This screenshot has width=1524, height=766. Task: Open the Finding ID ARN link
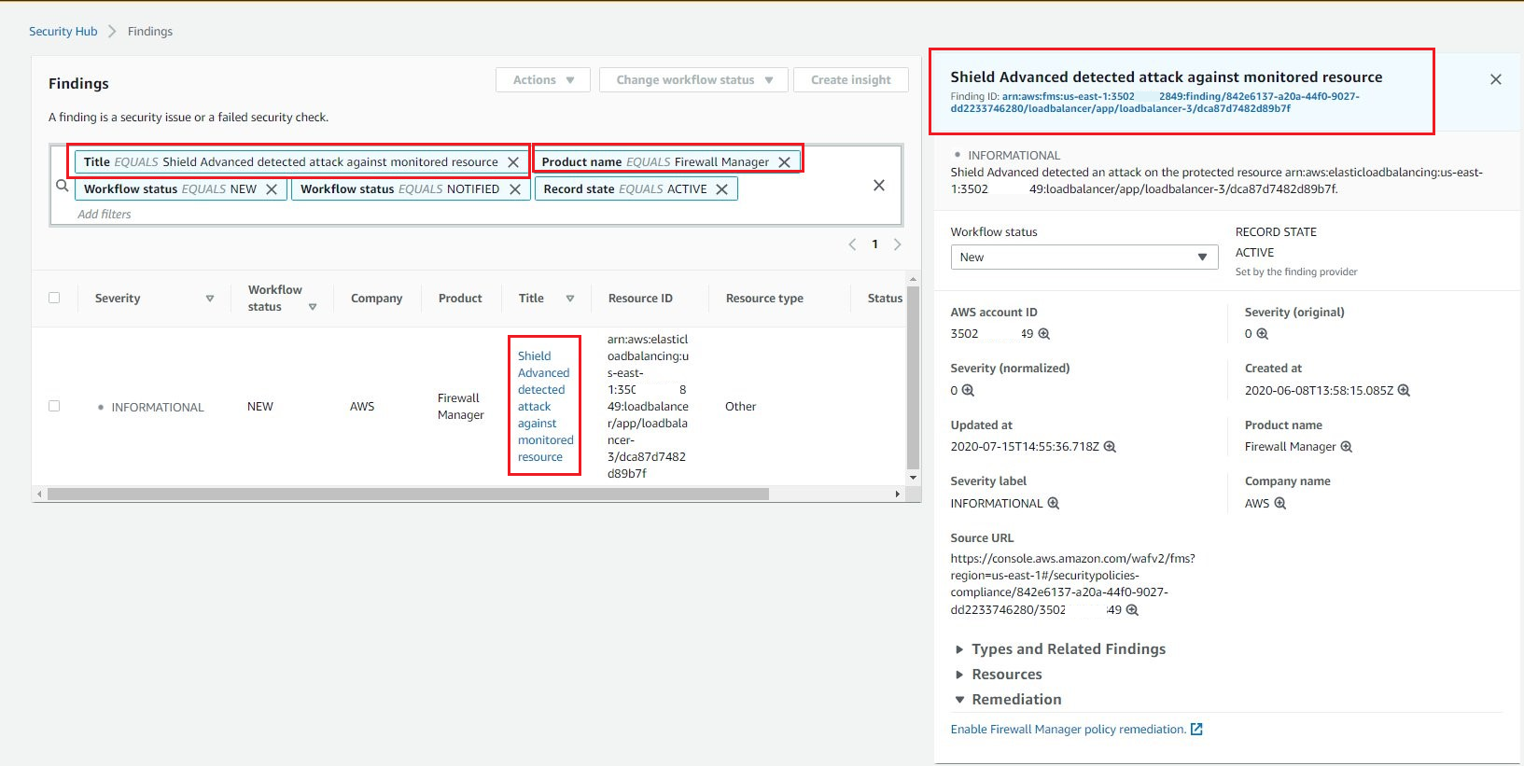(1155, 103)
